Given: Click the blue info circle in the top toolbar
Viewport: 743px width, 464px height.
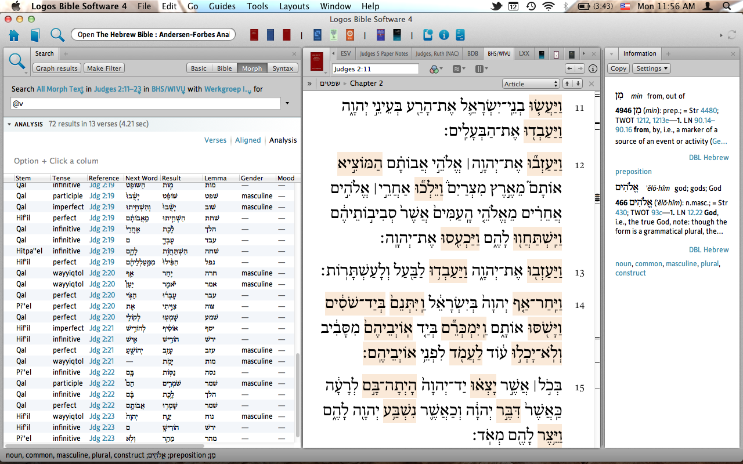Looking at the screenshot, I should (x=444, y=35).
